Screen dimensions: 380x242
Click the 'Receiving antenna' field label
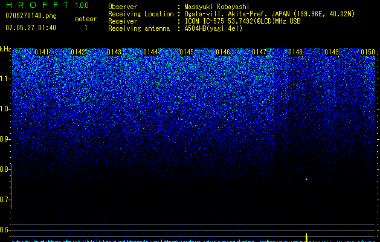point(139,28)
